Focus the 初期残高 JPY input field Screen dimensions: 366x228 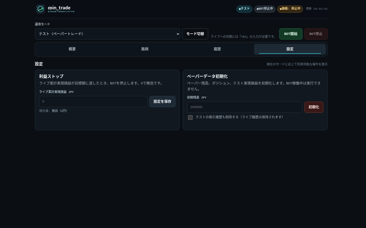pyautogui.click(x=245, y=107)
